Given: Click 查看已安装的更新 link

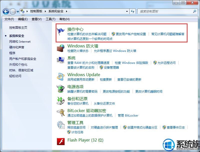Looking at the screenshot, I should click(129, 79).
